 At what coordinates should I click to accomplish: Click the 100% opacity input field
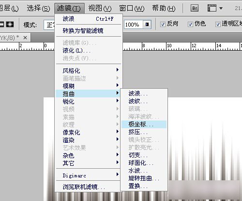134,25
